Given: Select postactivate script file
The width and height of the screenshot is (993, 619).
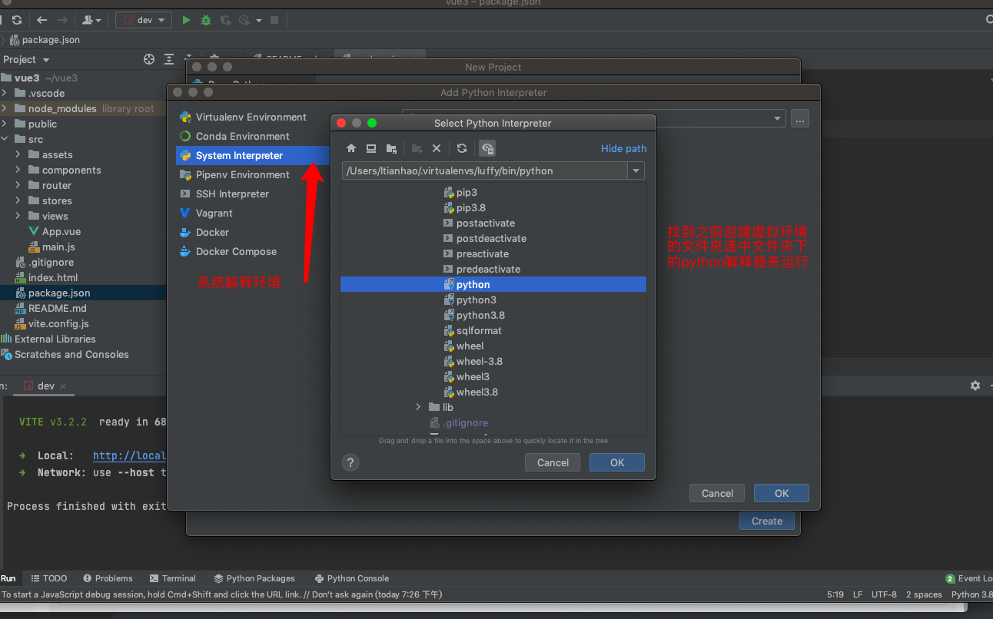Looking at the screenshot, I should click(486, 223).
